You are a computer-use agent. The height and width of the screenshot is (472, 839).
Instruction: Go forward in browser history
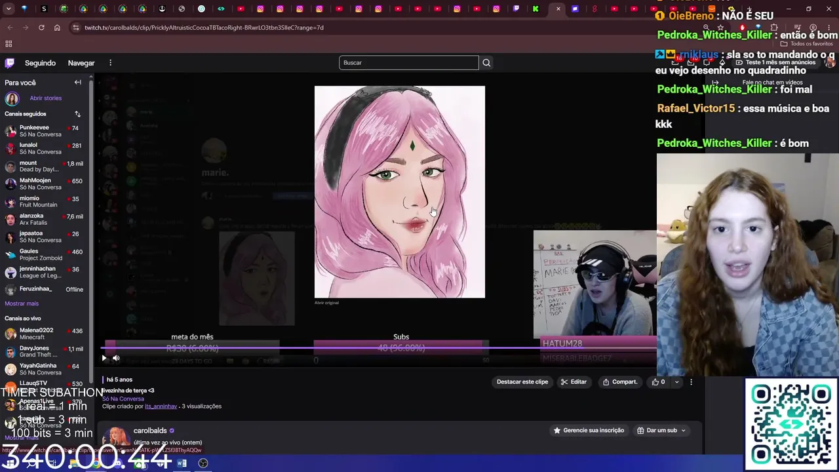26,28
